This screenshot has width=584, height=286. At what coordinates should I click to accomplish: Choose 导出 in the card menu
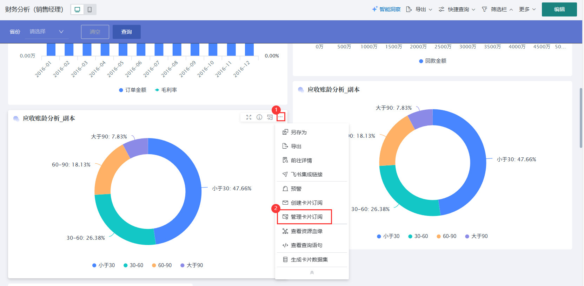click(312, 146)
